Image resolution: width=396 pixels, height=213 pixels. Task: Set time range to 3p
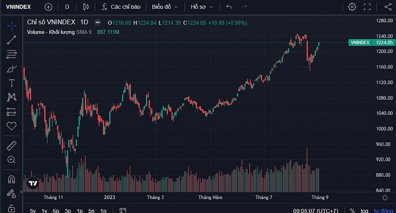(68, 211)
